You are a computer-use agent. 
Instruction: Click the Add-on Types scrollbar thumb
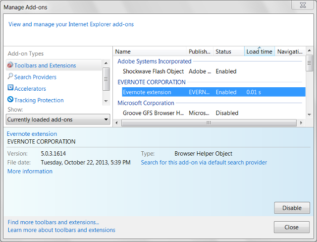106,79
